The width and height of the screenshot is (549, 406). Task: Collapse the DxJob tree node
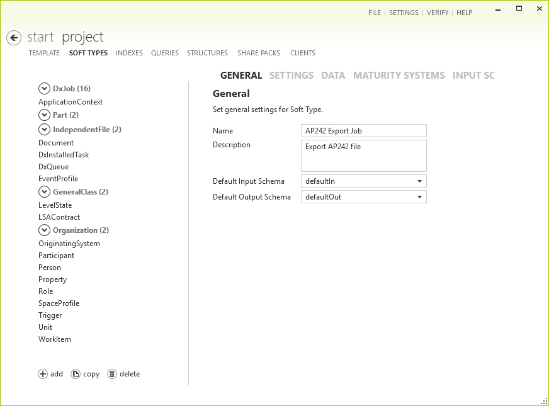[x=44, y=88]
